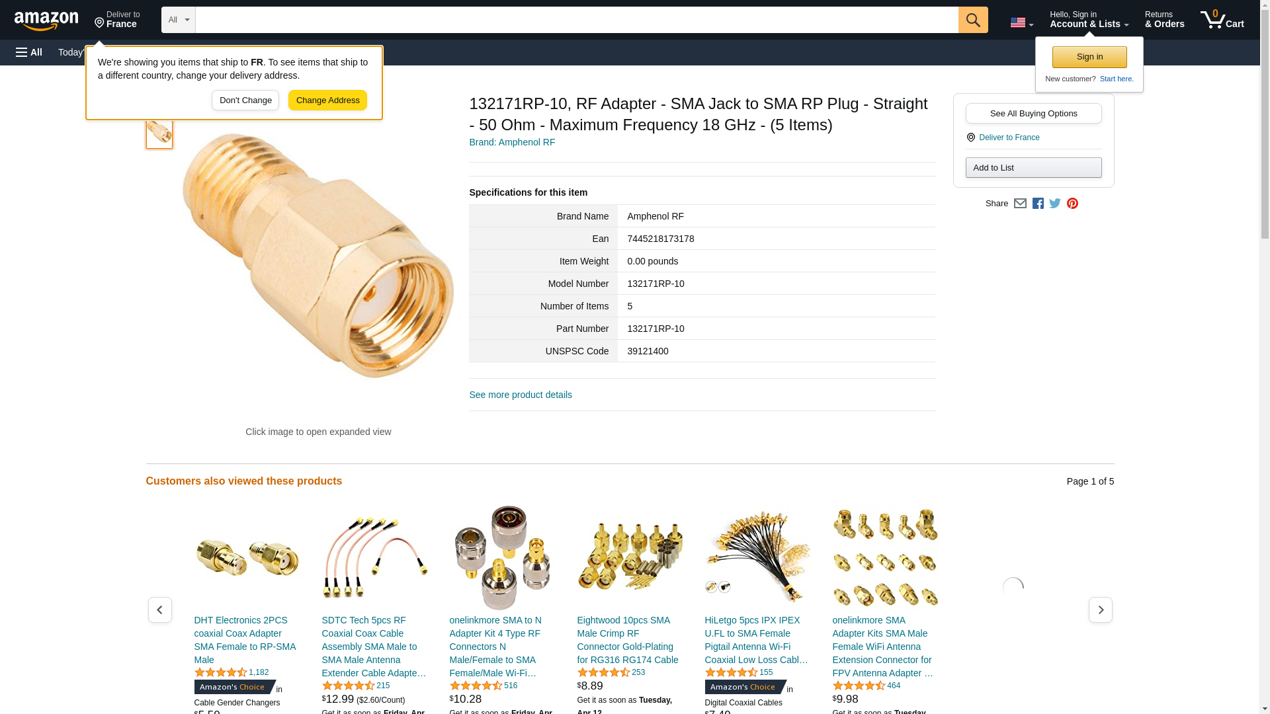
Task: Click the yellow Sign in button
Action: click(x=1089, y=57)
